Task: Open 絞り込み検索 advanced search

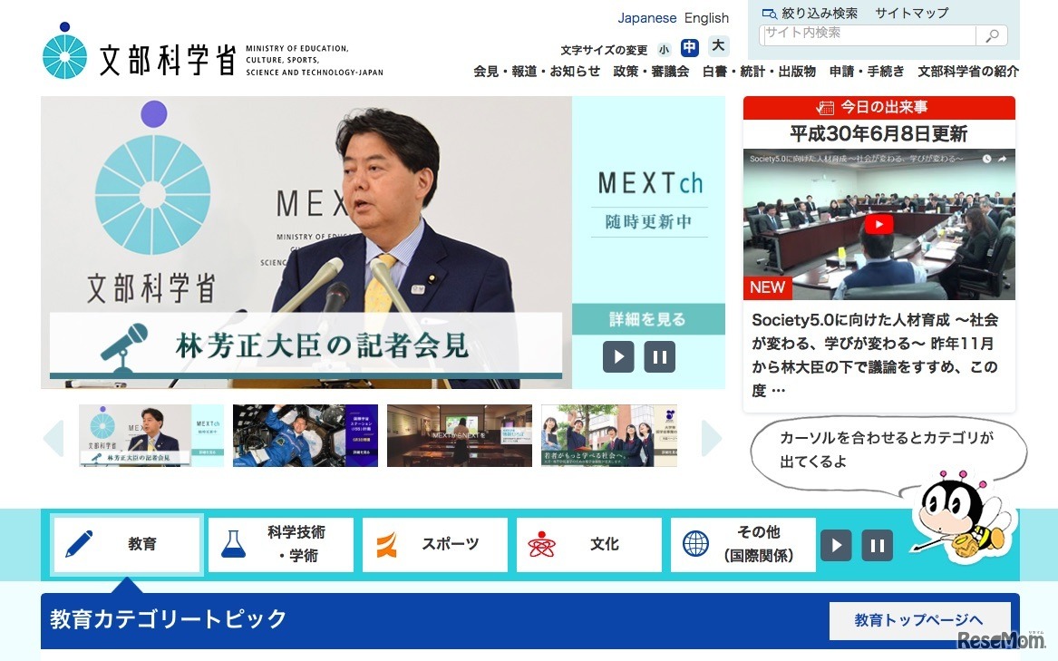Action: [x=810, y=13]
